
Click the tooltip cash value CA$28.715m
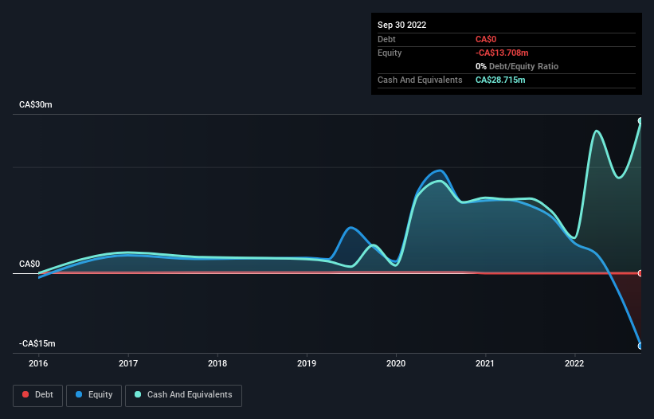pyautogui.click(x=500, y=80)
